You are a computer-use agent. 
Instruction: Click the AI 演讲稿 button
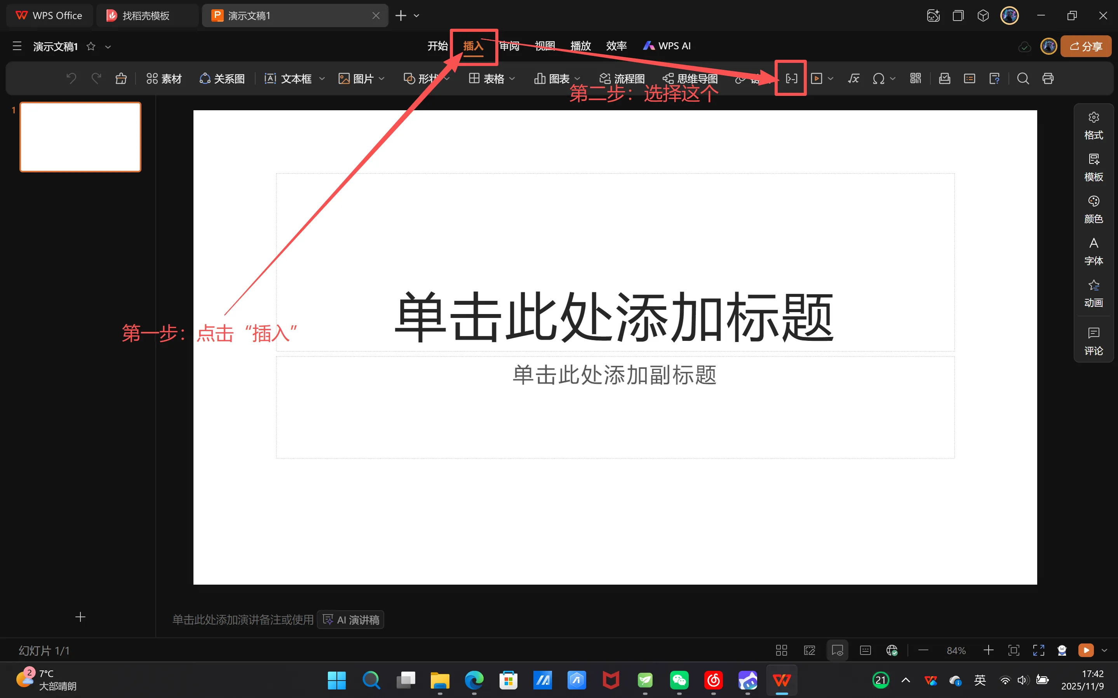pyautogui.click(x=351, y=620)
